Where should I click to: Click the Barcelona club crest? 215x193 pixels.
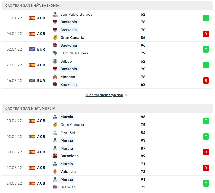(x=55, y=156)
